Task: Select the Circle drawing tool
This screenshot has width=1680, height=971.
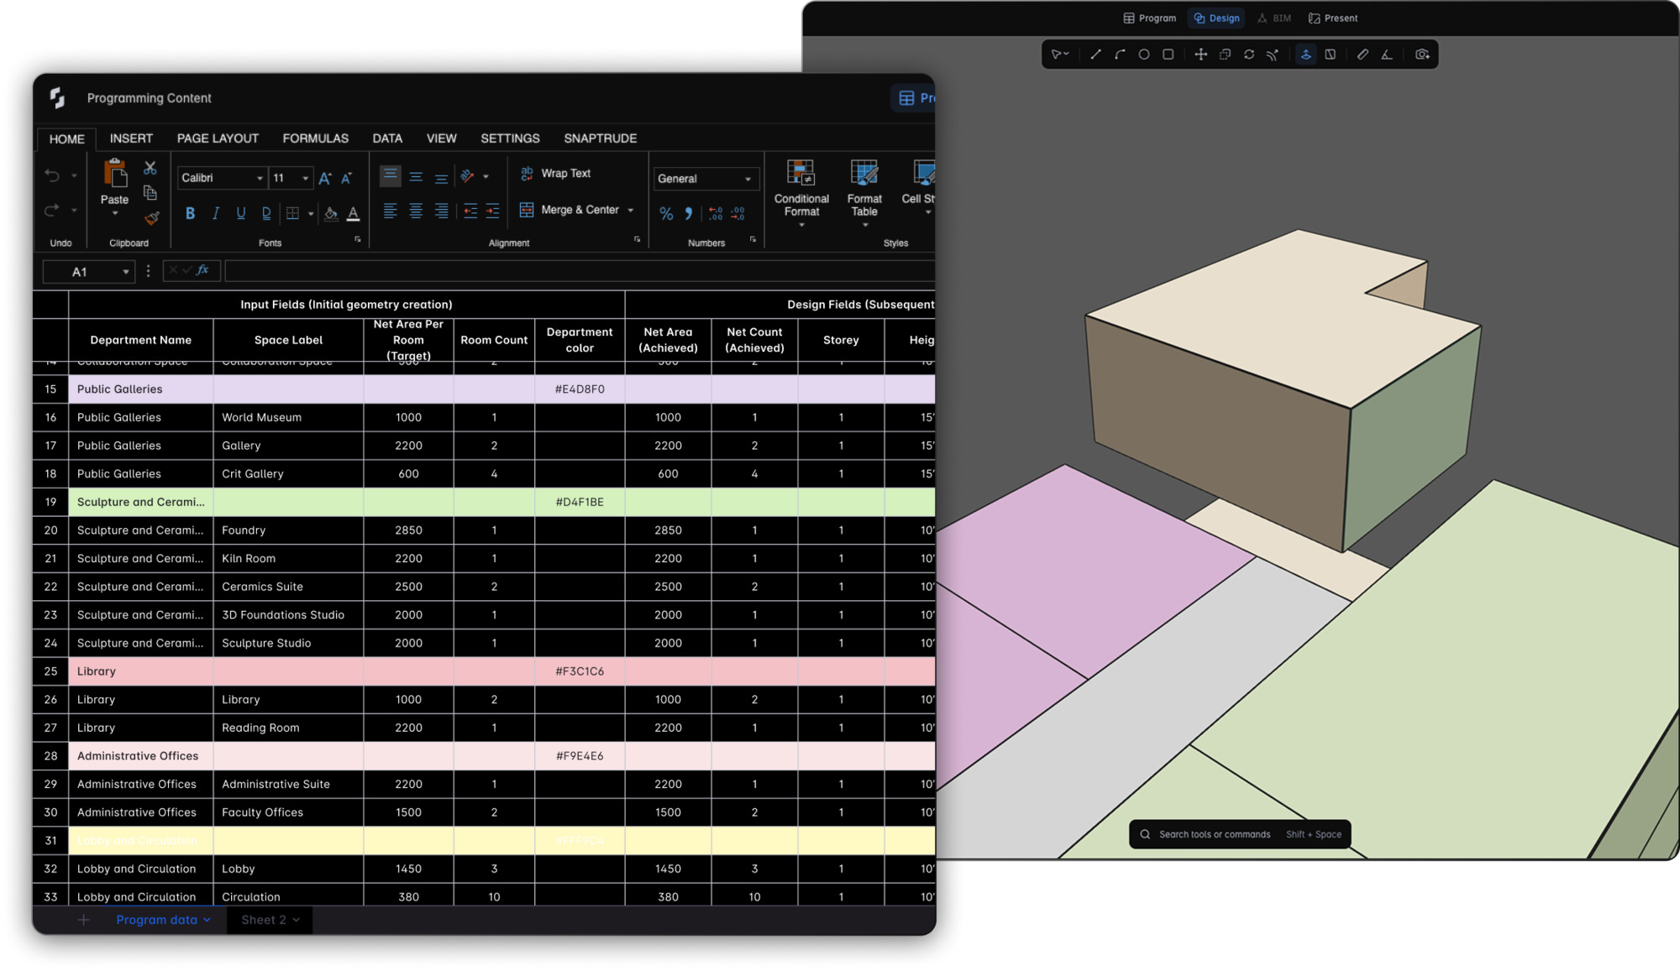Action: pyautogui.click(x=1143, y=54)
